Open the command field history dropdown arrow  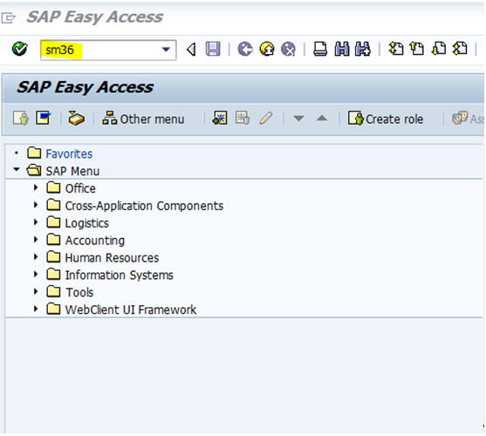coord(166,50)
